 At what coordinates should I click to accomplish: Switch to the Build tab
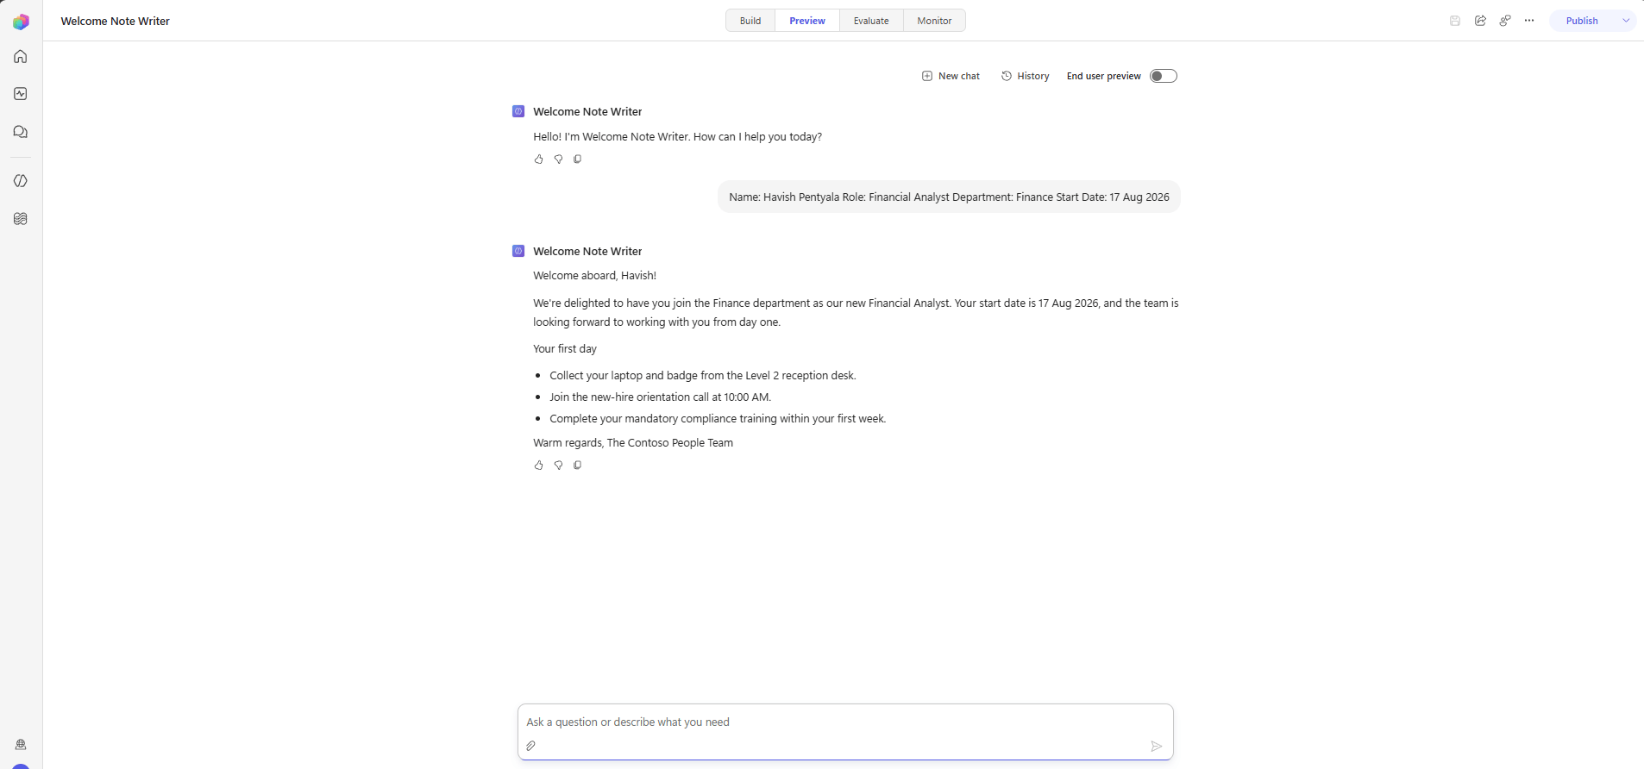750,21
